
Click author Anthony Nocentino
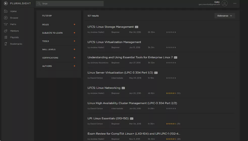99,62
